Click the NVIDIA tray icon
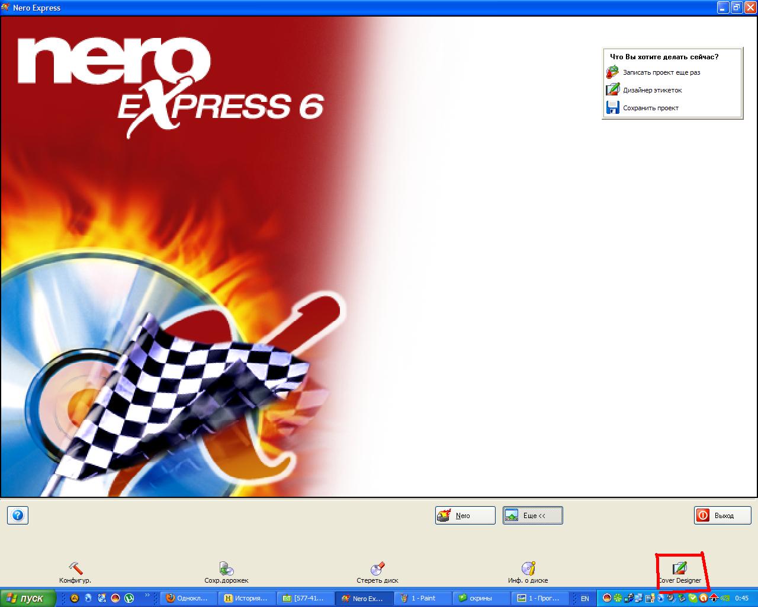 point(725,598)
